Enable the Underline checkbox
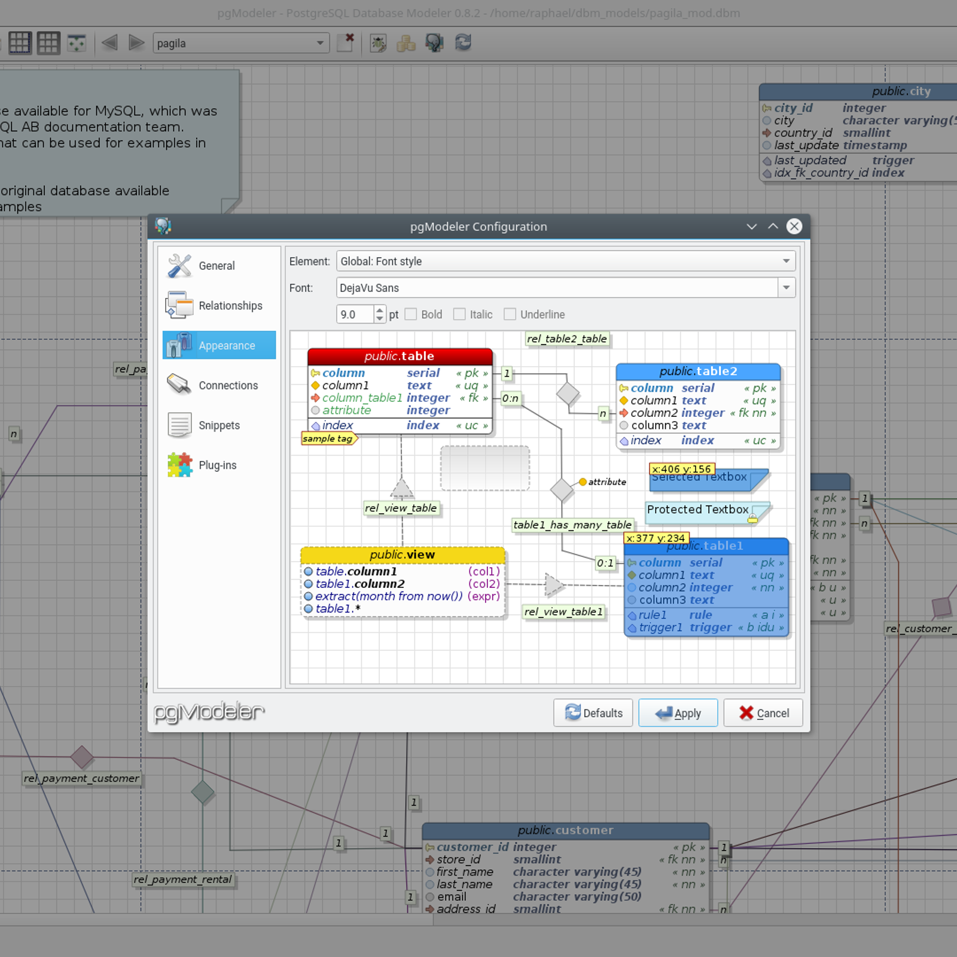The width and height of the screenshot is (957, 957). click(510, 314)
